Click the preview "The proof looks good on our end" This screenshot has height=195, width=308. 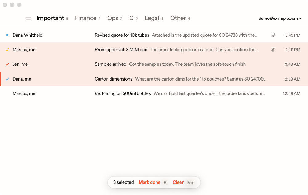204,50
